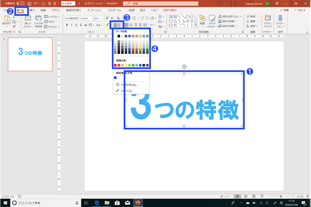Choose the recently used blue swatch

pos(115,78)
